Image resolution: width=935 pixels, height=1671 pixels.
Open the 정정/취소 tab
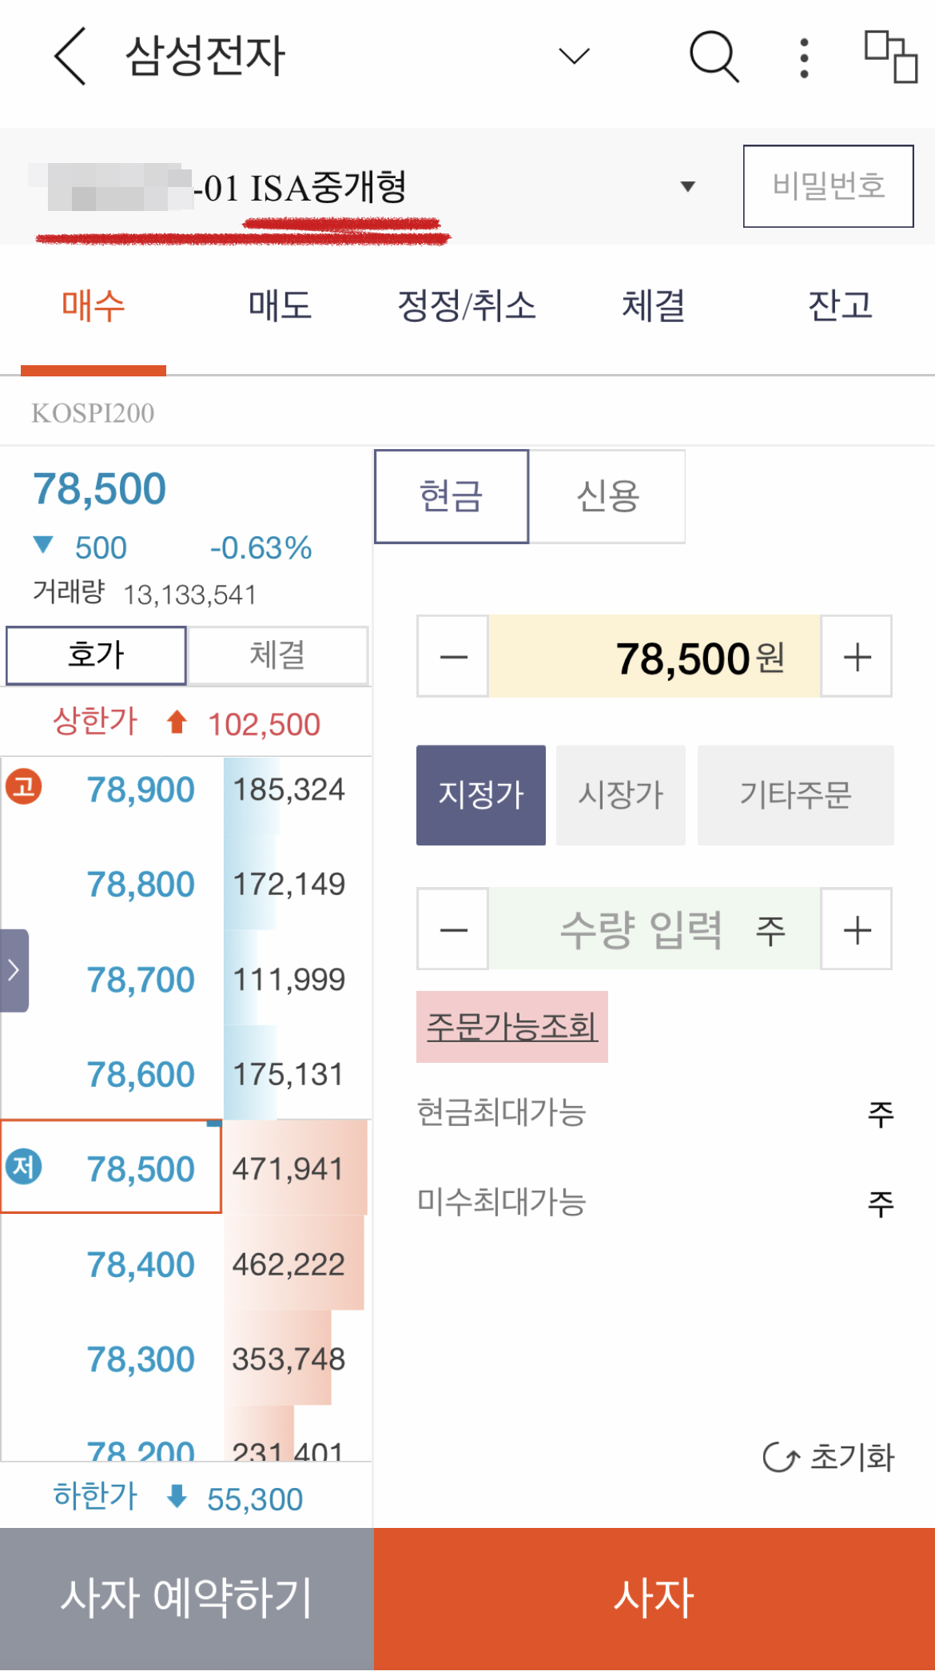[467, 306]
